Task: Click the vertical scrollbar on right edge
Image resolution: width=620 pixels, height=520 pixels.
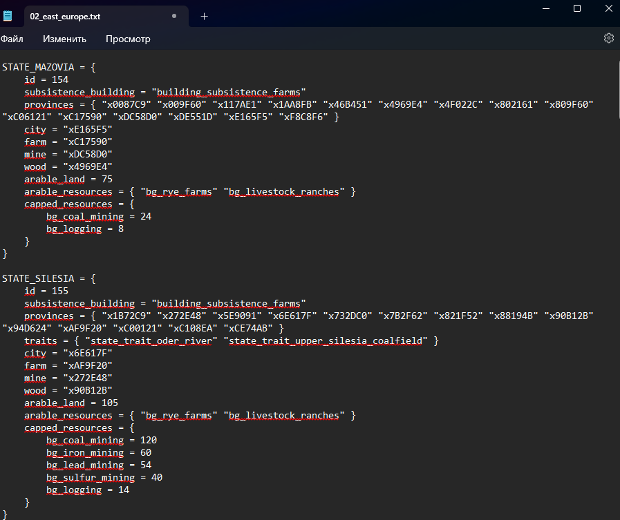Action: click(617, 276)
